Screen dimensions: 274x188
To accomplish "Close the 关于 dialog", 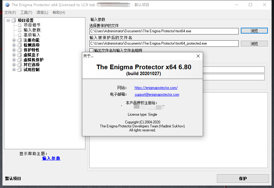I will click(198, 56).
